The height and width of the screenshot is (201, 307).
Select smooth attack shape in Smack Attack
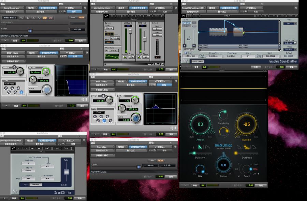click(207, 147)
